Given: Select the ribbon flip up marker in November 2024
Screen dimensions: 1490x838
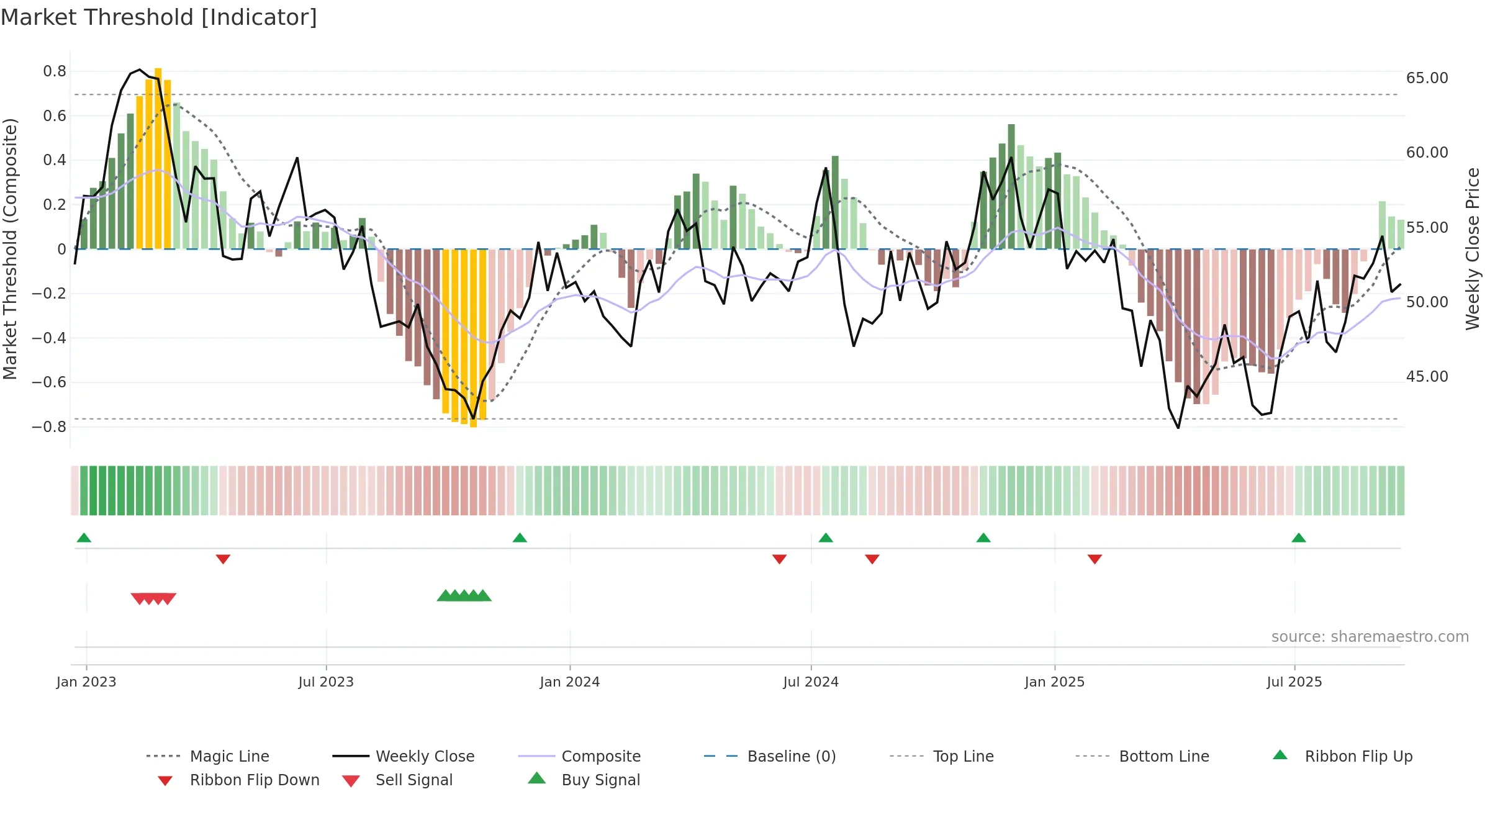Looking at the screenshot, I should [983, 538].
